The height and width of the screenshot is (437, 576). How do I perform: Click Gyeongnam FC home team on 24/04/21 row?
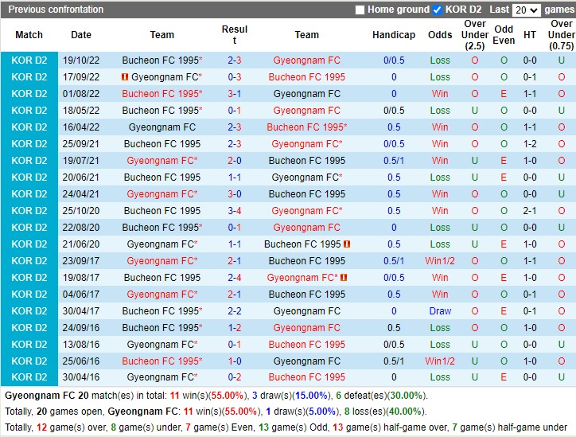click(162, 194)
